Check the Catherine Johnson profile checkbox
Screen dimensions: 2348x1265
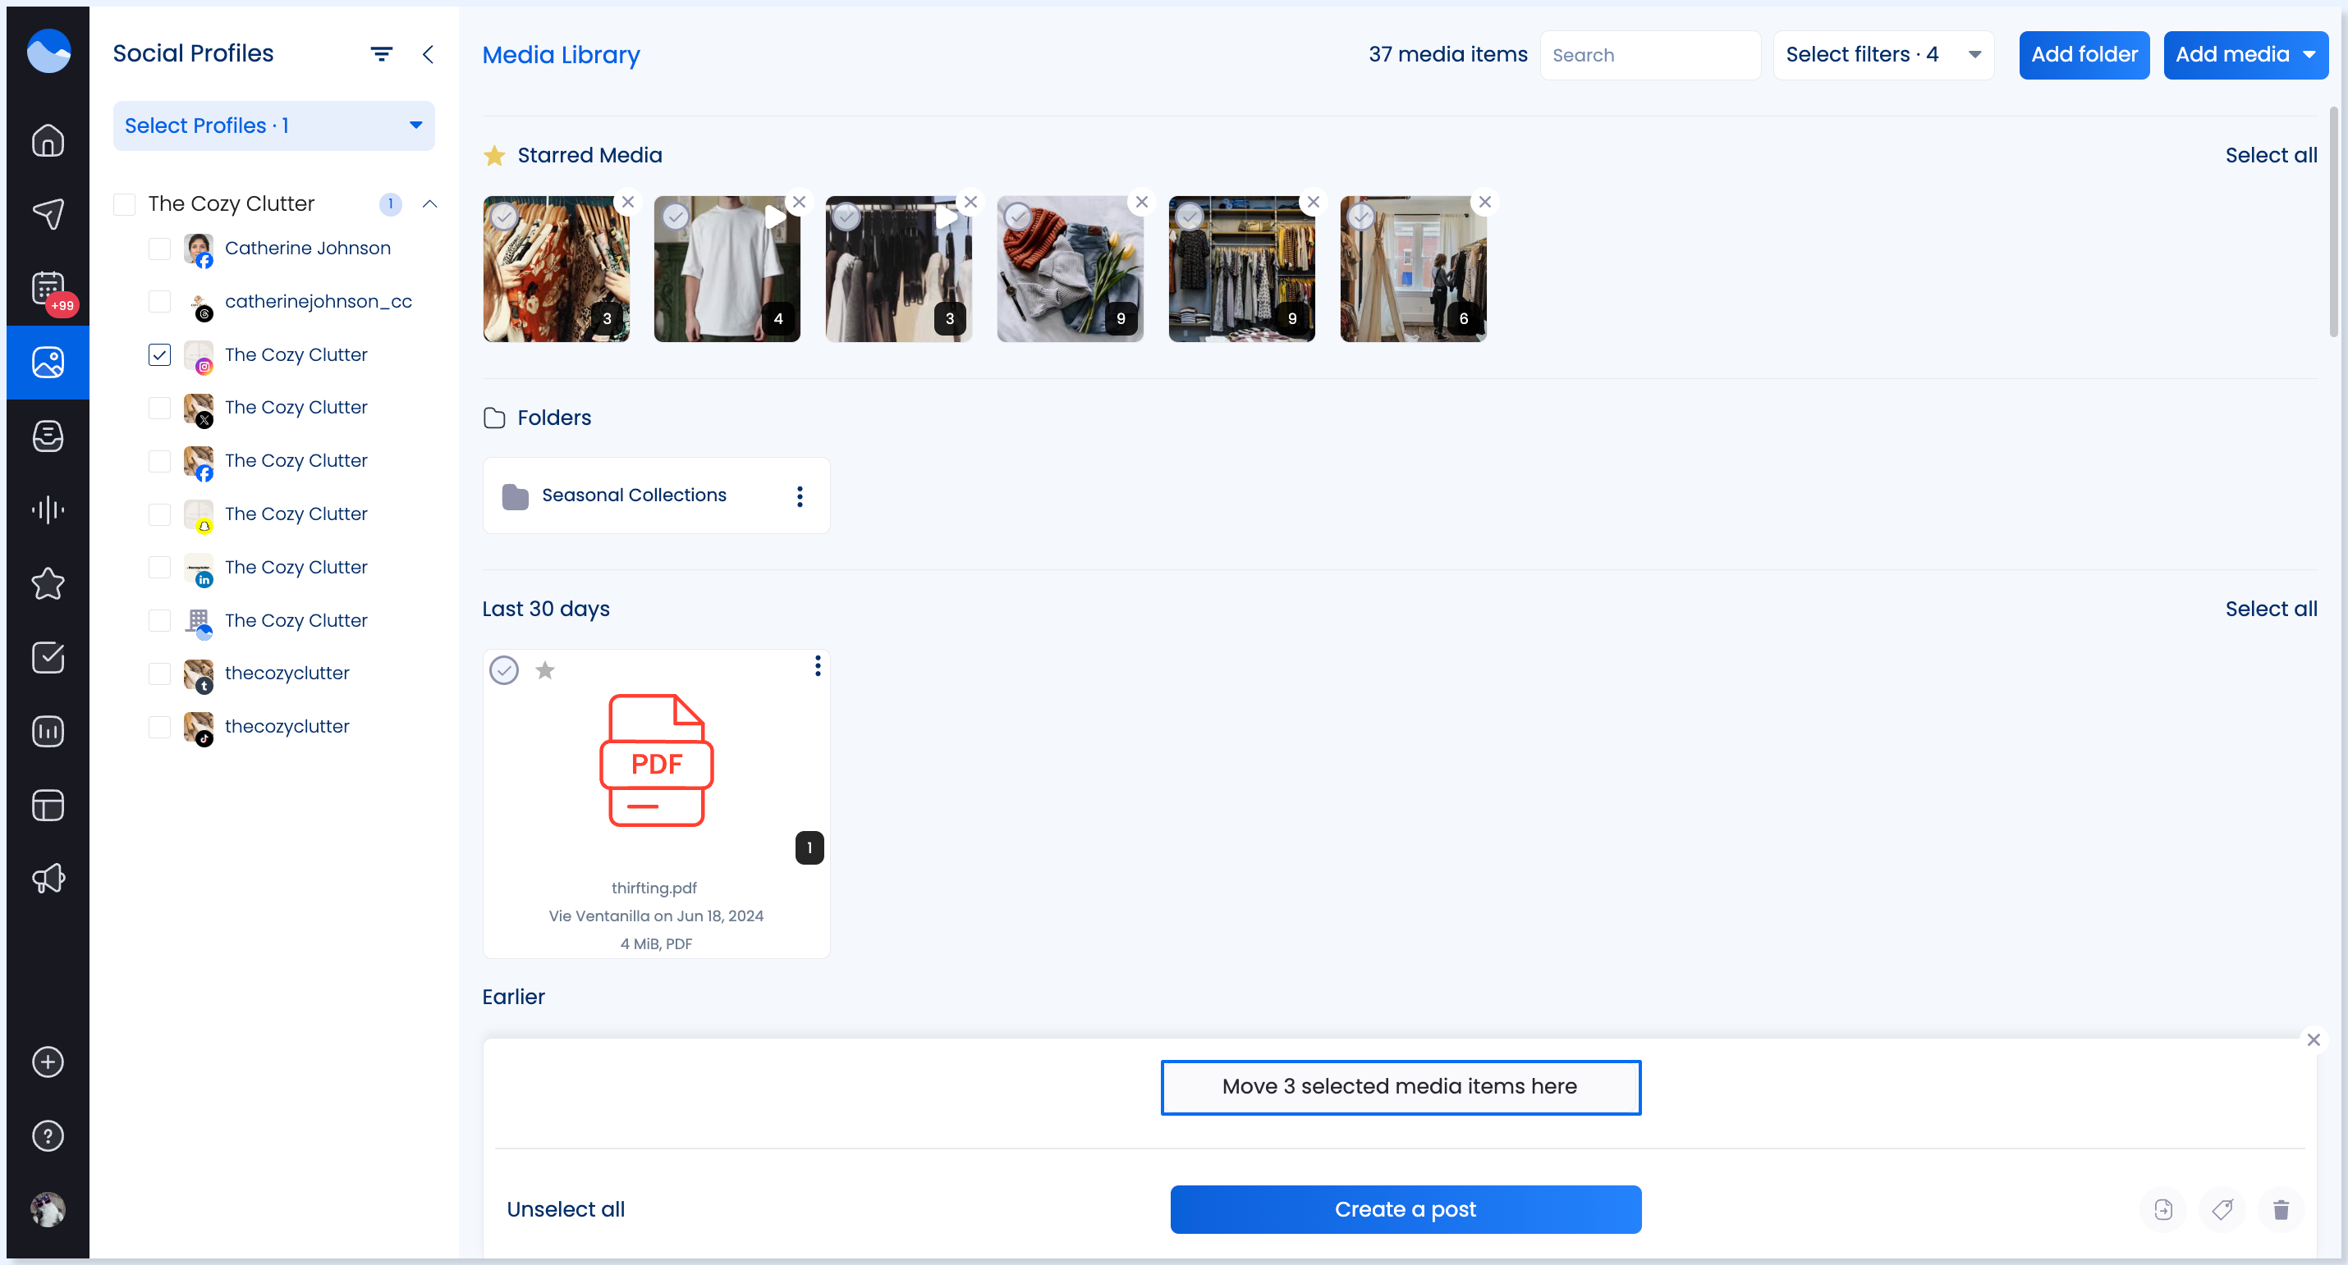tap(159, 249)
